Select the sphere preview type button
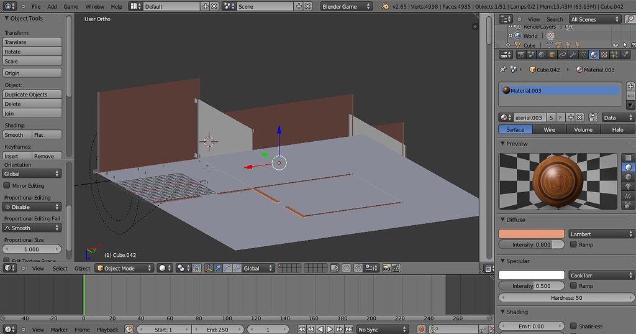Image resolution: width=636 pixels, height=334 pixels. click(628, 167)
